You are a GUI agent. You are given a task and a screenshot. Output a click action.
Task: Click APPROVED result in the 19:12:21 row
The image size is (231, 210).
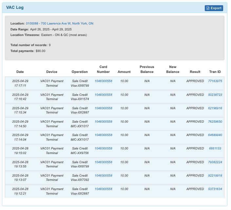point(195,189)
